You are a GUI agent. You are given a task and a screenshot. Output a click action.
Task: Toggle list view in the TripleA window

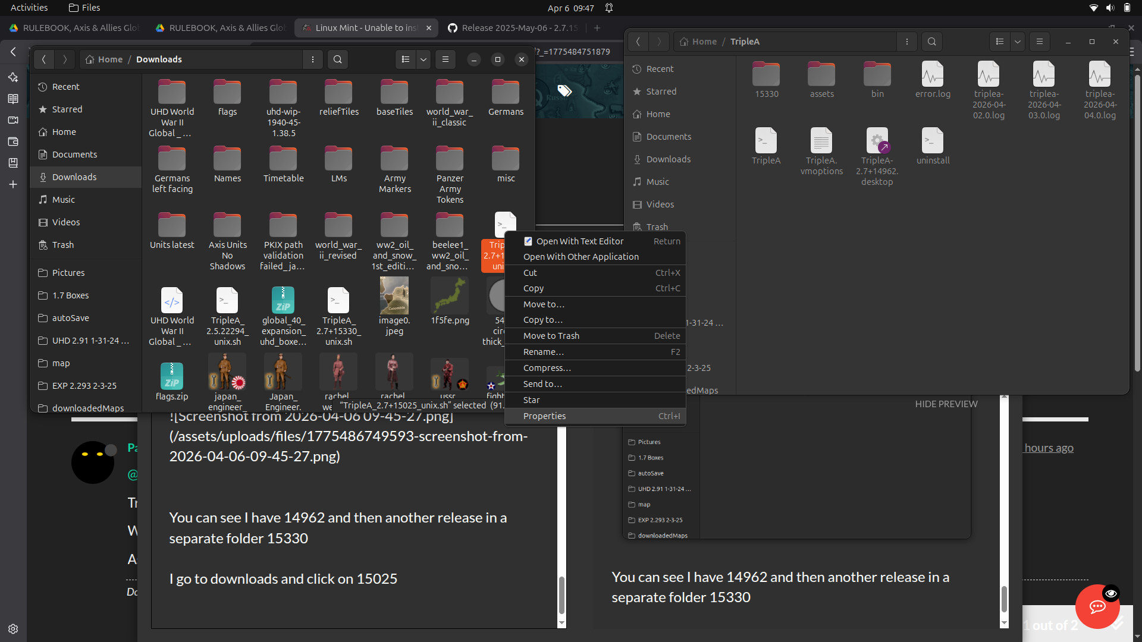pyautogui.click(x=1000, y=42)
